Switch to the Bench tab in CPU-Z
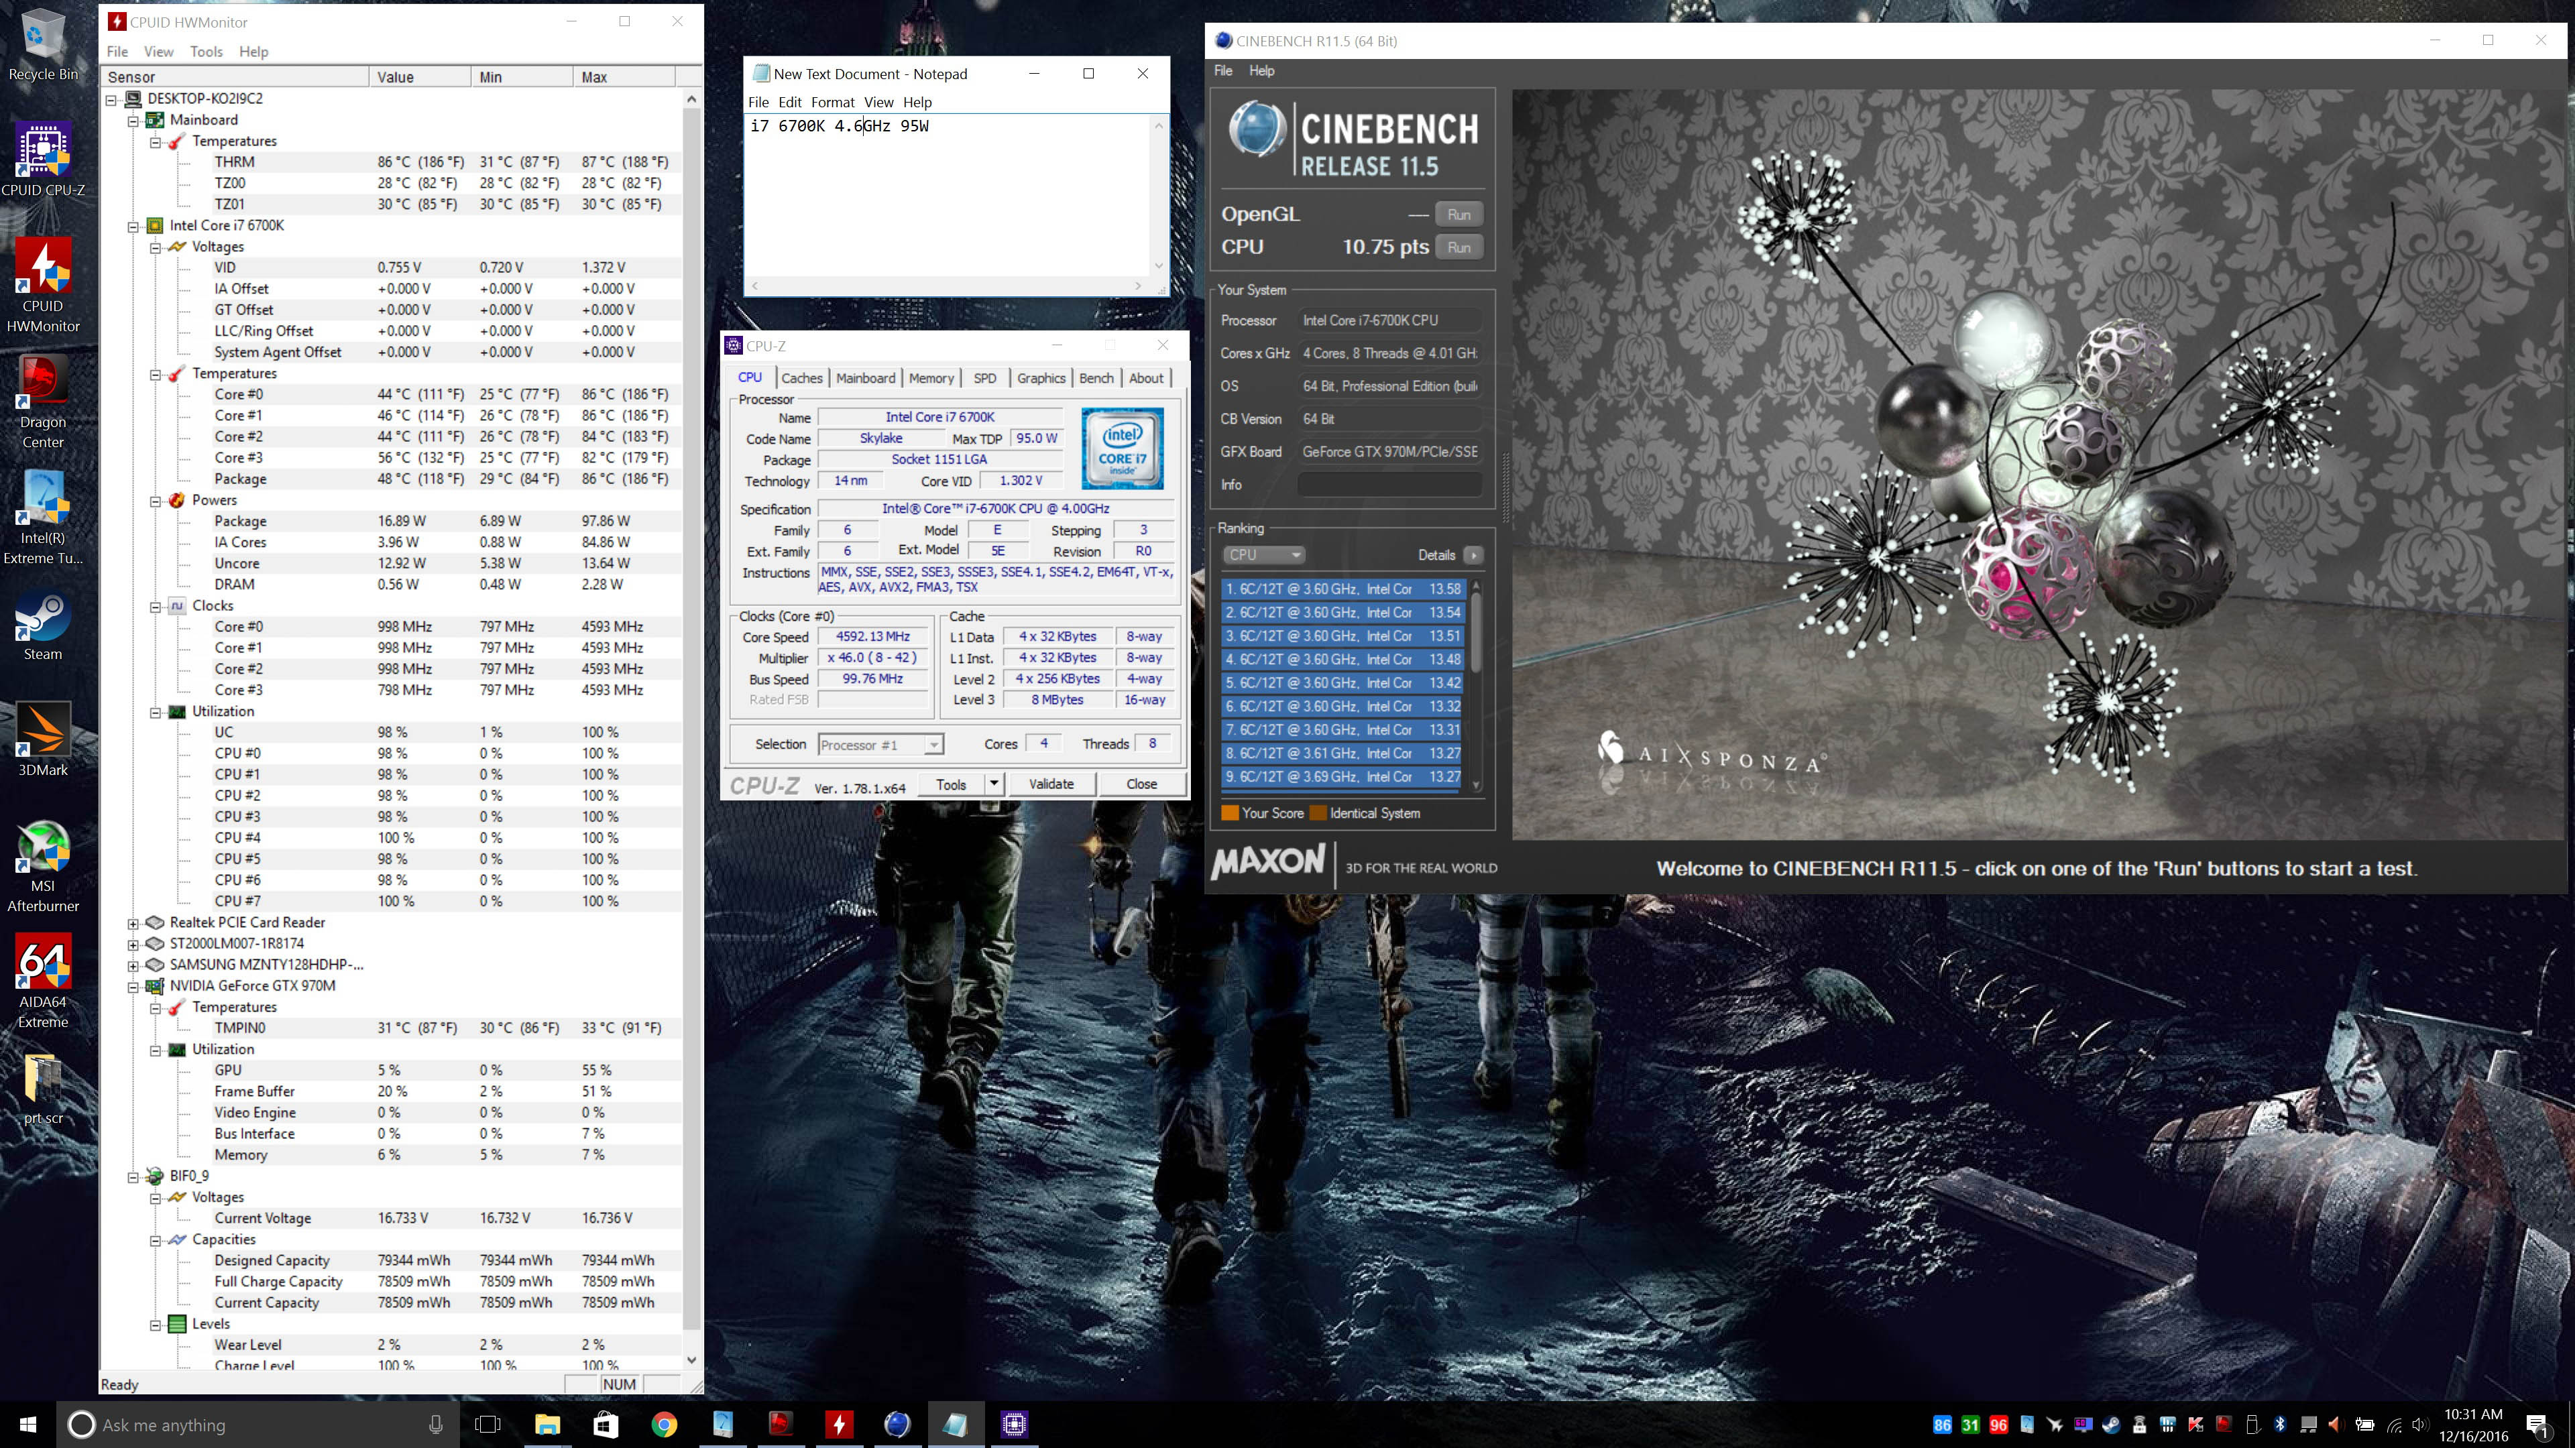 pos(1096,377)
